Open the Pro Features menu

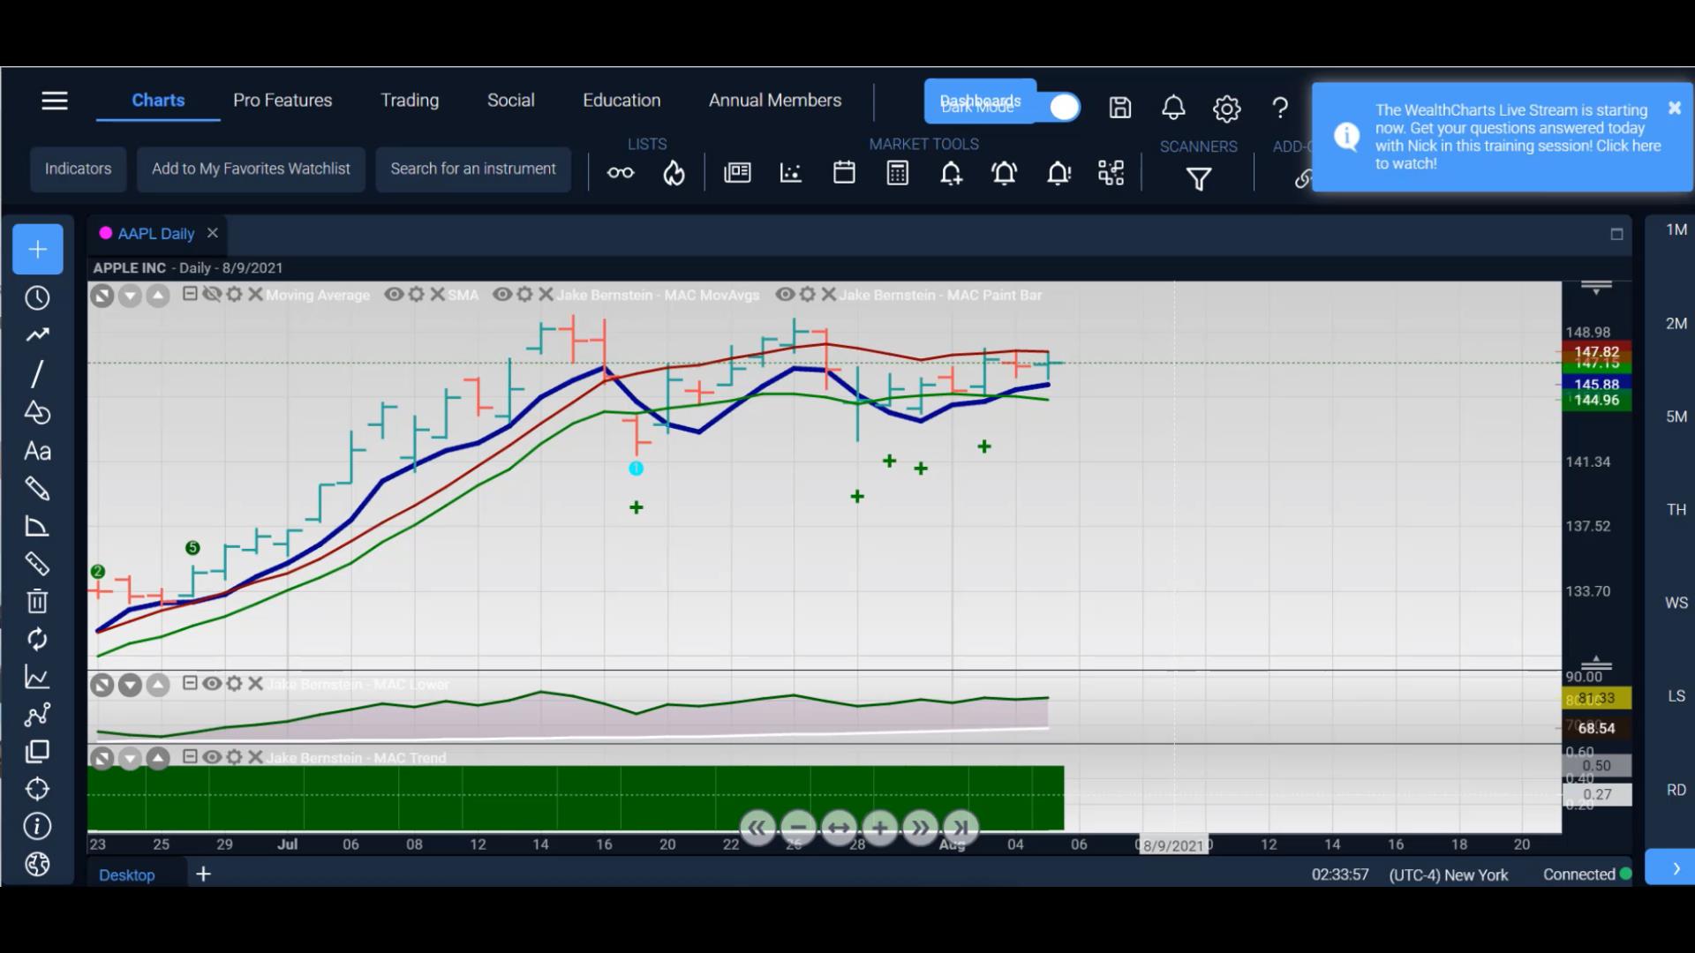click(282, 101)
